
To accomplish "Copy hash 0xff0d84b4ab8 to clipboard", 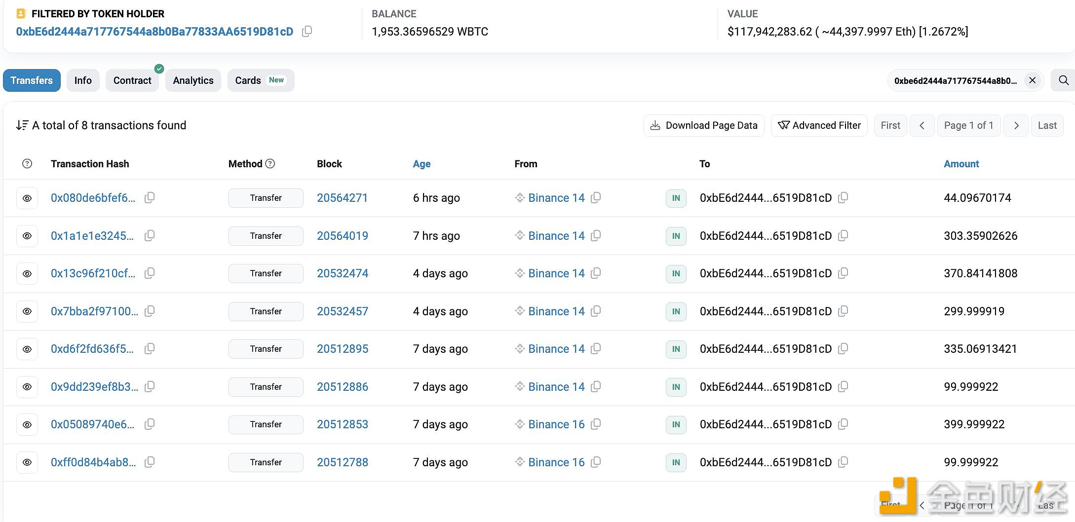I will pos(150,462).
